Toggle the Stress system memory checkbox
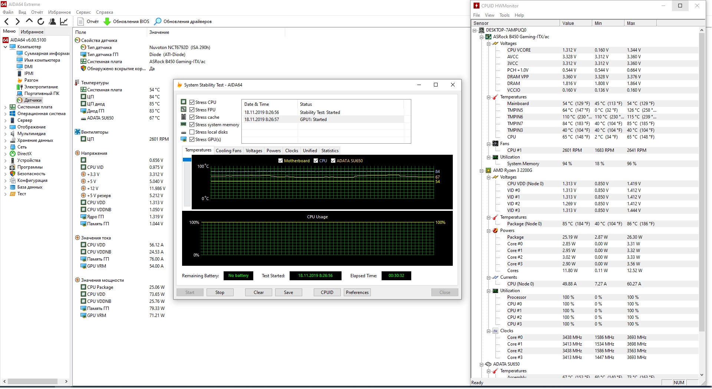Viewport: 712px width, 389px height. 192,125
